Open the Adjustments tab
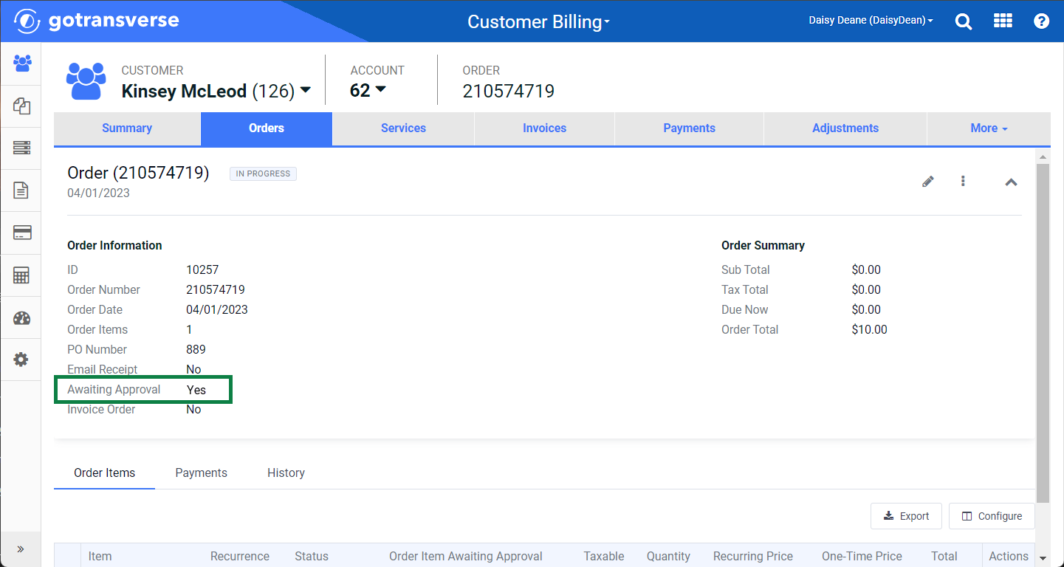This screenshot has width=1064, height=567. pyautogui.click(x=845, y=128)
